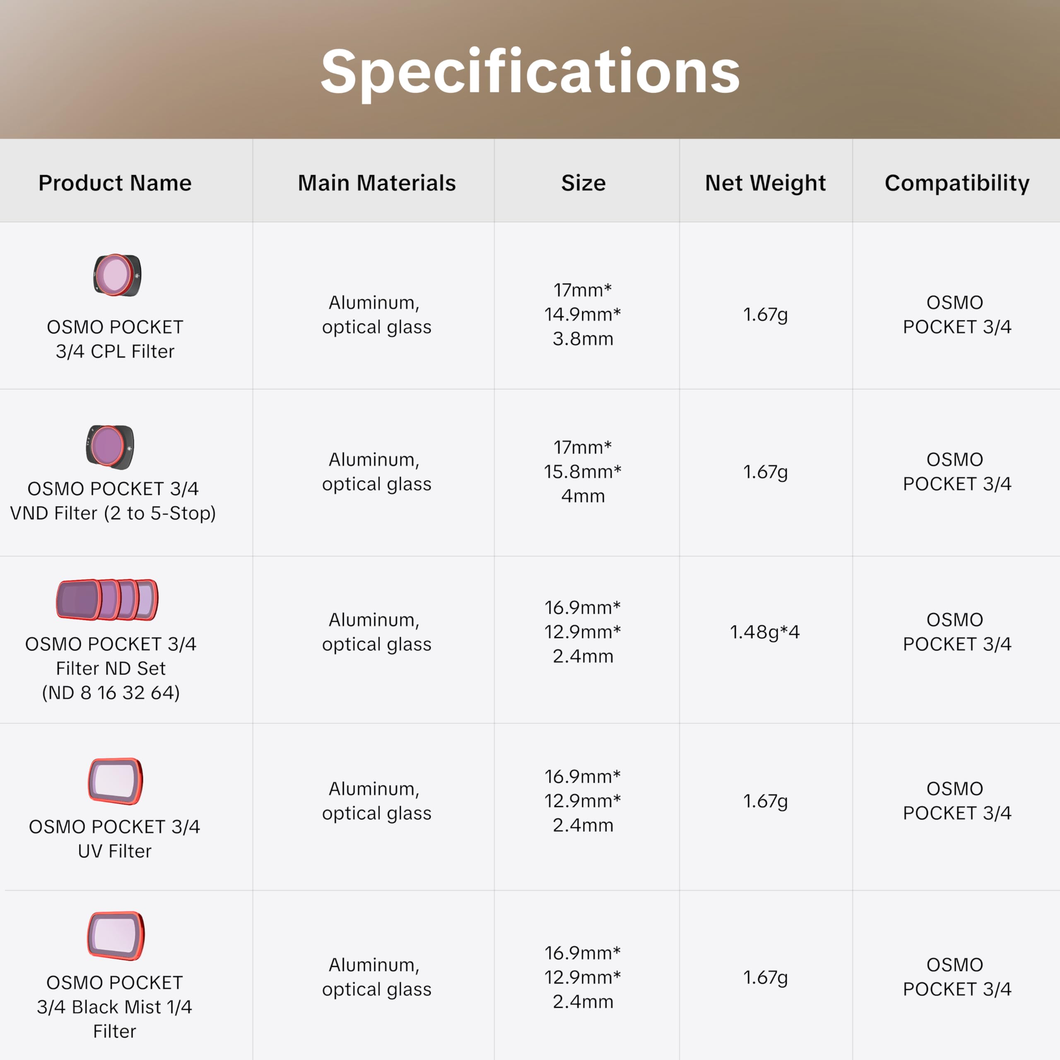Click the CPL Filter product image
The width and height of the screenshot is (1060, 1060).
coord(117,275)
